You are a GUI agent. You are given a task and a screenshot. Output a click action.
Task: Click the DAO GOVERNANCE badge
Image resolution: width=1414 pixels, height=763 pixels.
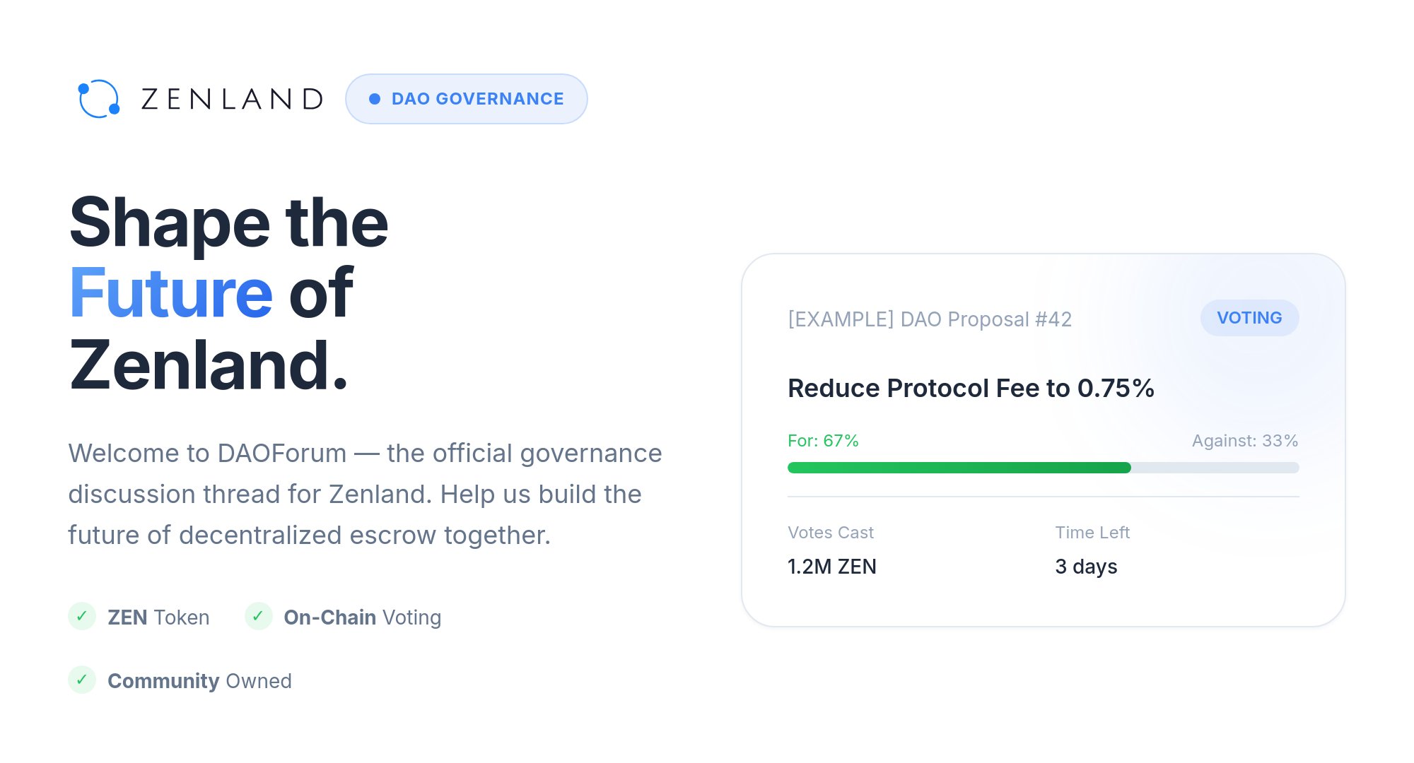tap(467, 99)
